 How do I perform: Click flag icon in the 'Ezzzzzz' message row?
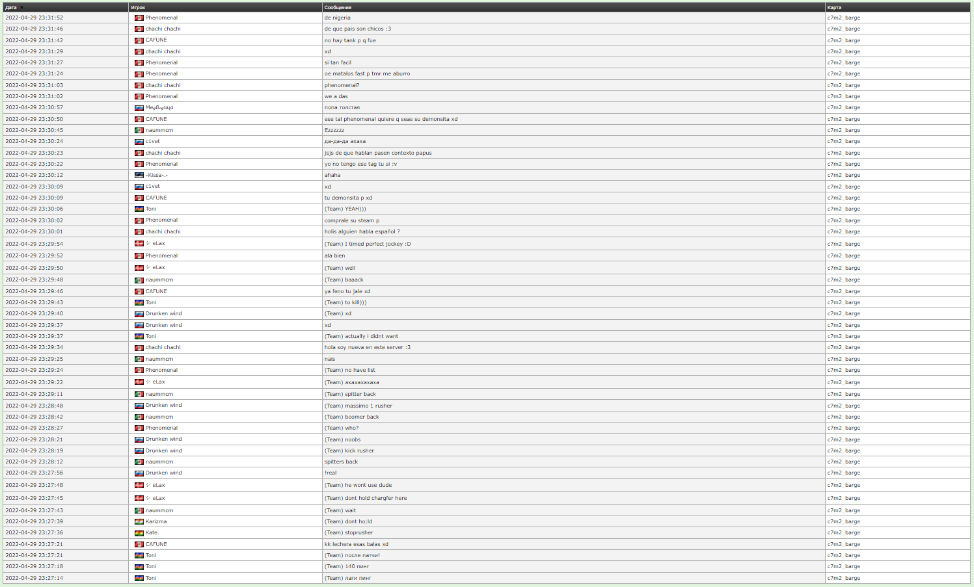pyautogui.click(x=139, y=130)
